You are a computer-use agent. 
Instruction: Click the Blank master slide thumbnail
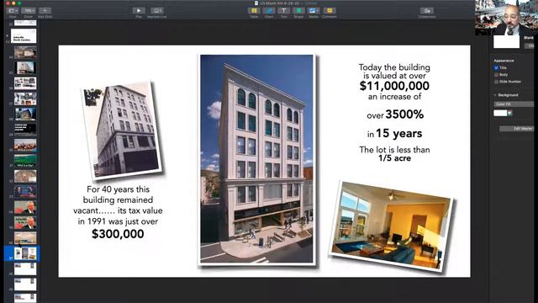coord(506,41)
